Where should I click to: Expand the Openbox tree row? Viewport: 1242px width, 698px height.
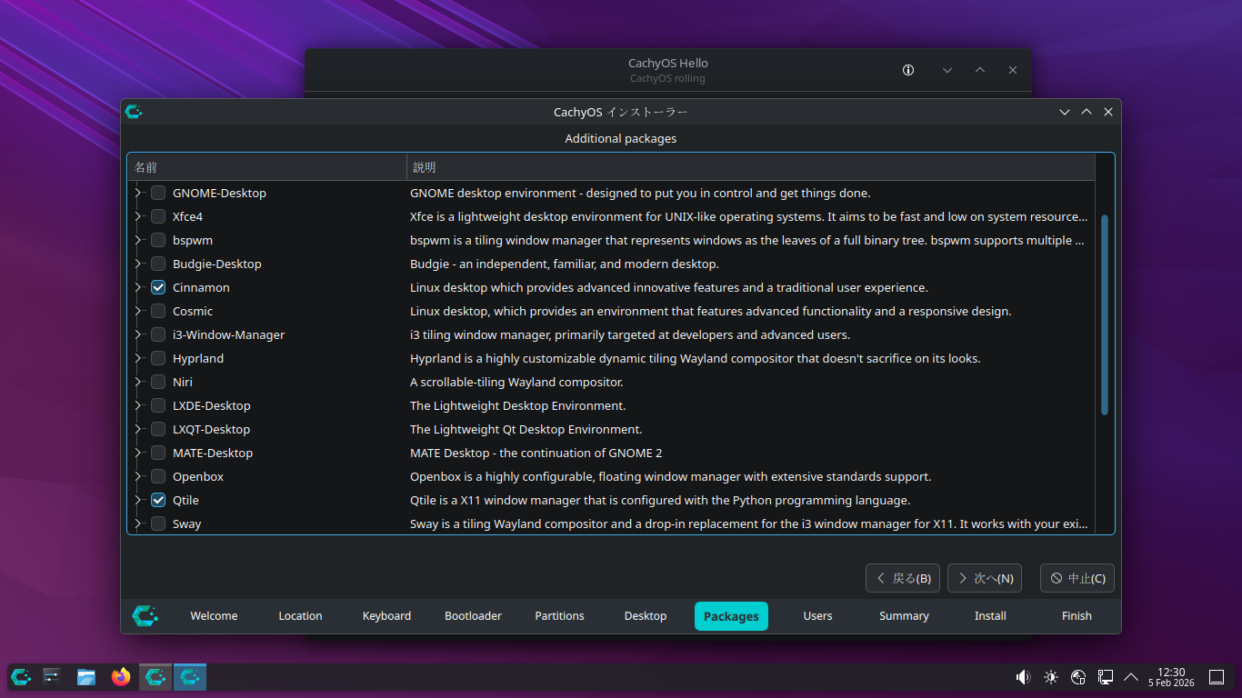(x=138, y=476)
